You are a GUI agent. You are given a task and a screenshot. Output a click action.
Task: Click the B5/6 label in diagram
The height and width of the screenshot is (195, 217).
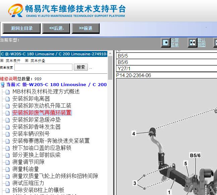(x=195, y=155)
